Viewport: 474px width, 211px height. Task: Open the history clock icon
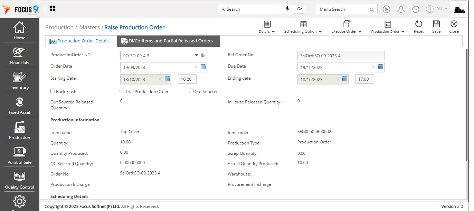[416, 9]
